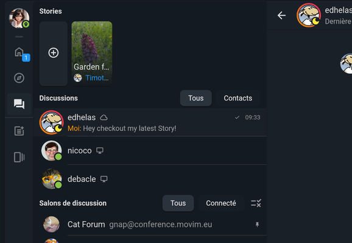Click the pin icon on Cat Forum
Viewport: 352px width, 243px height.
coord(257,224)
